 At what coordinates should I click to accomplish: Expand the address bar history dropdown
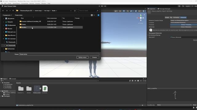pyautogui.click(x=71, y=11)
